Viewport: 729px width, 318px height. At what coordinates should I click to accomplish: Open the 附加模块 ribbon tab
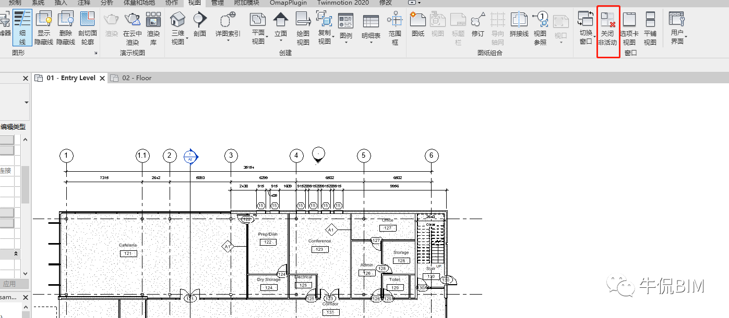click(246, 3)
